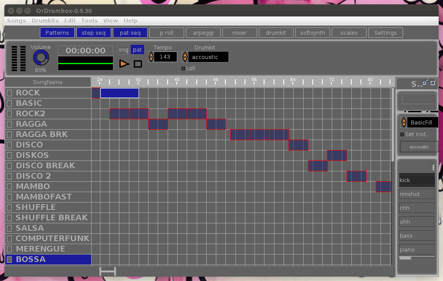The image size is (443, 281).
Task: Click the BasicFill selector arrows
Action: 404,122
